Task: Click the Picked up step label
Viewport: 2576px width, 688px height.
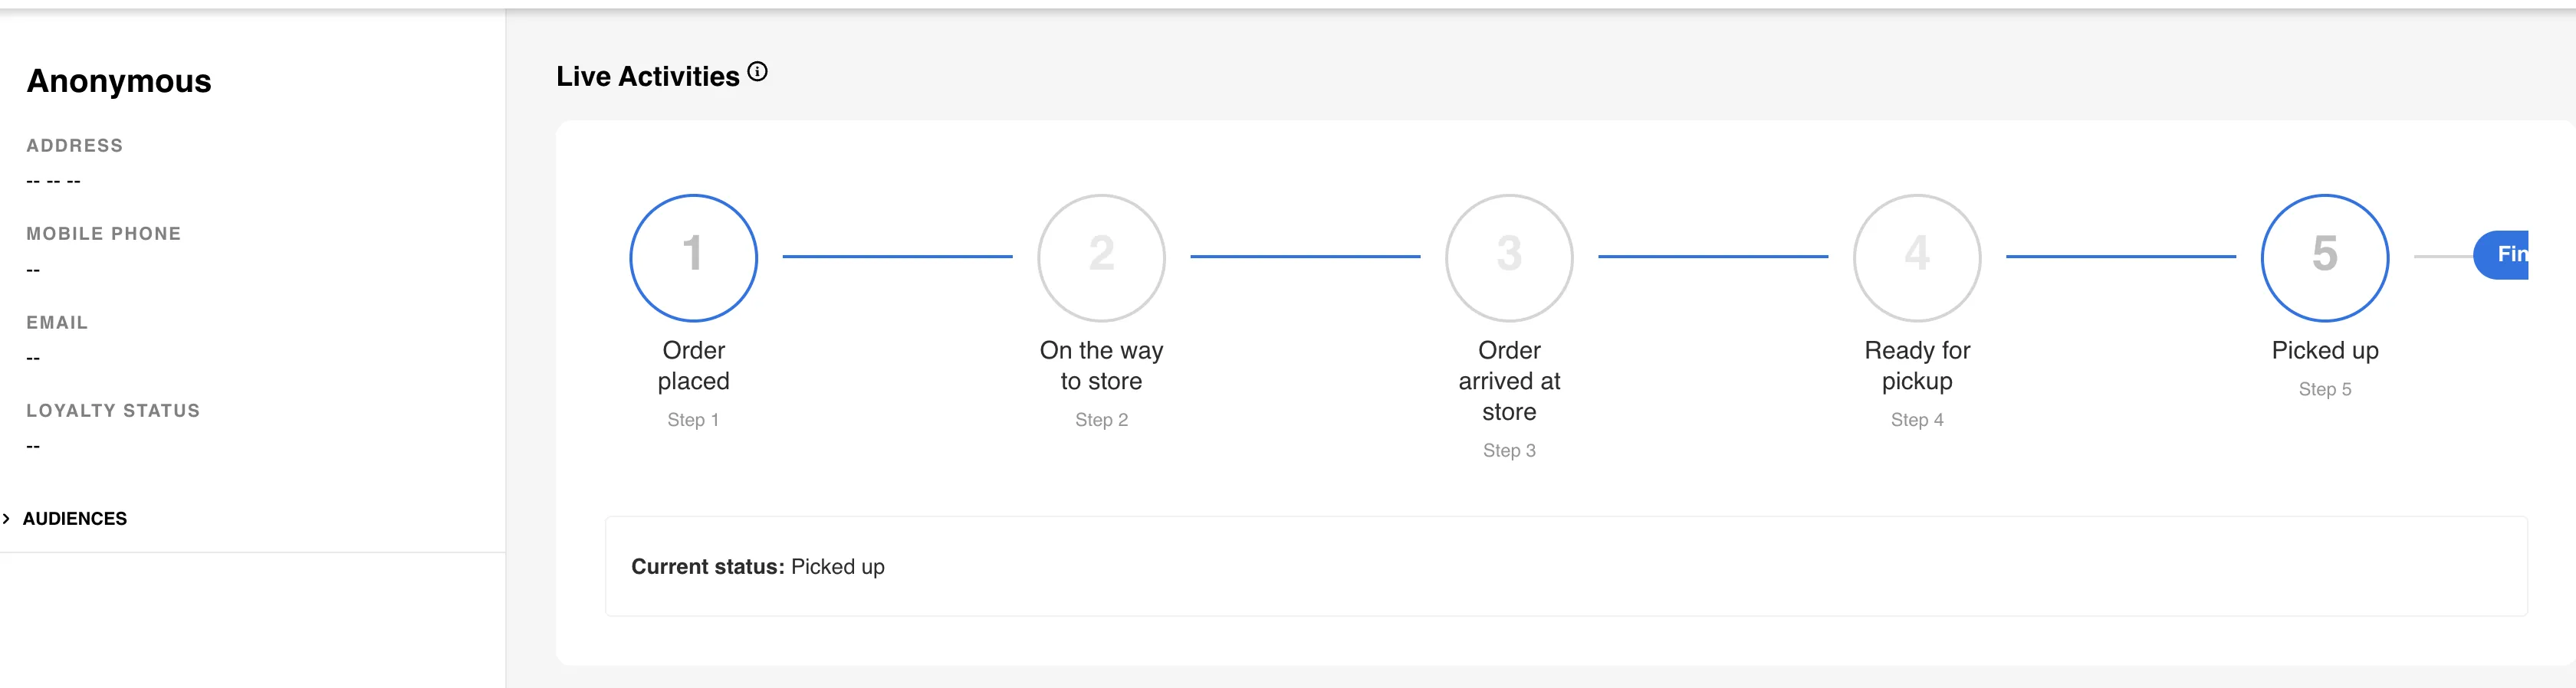Action: (2325, 350)
